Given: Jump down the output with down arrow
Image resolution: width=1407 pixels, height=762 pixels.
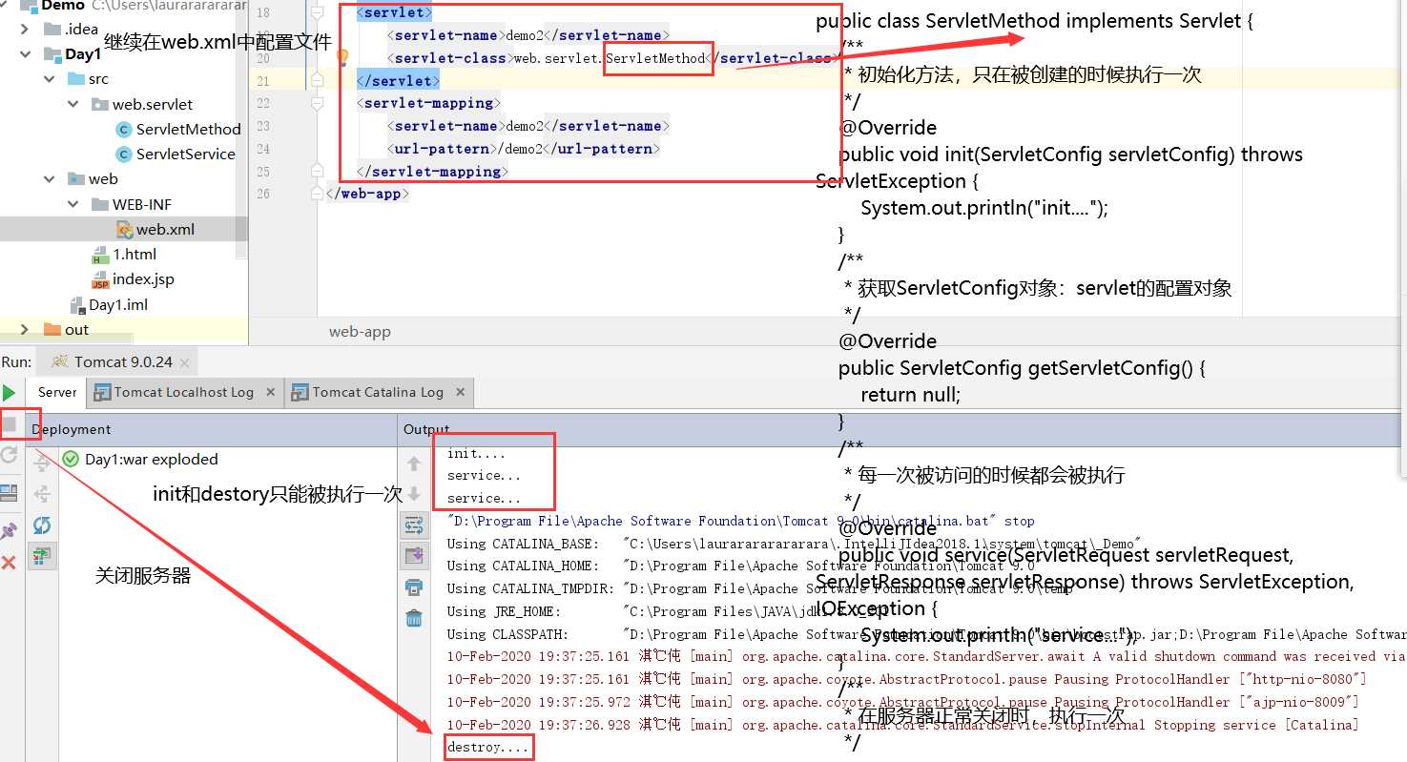Looking at the screenshot, I should (x=414, y=494).
